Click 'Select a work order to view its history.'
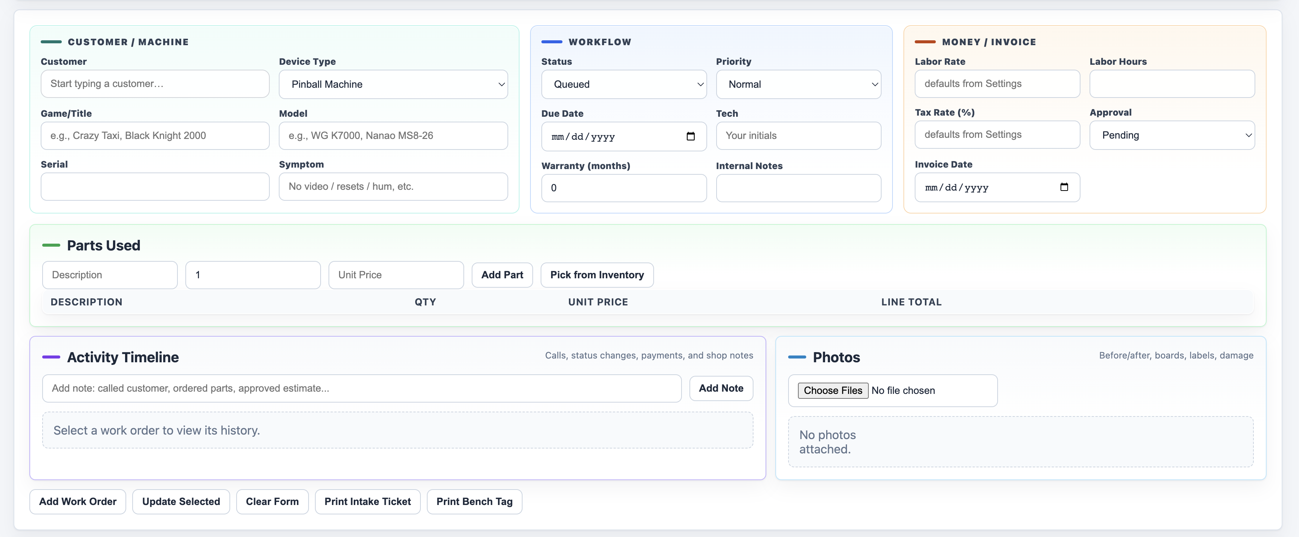Image resolution: width=1299 pixels, height=537 pixels. tap(156, 430)
